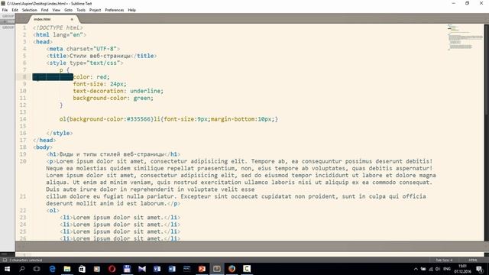Open the Tools menu
Viewport: 489px width, 275px height.
click(x=81, y=10)
